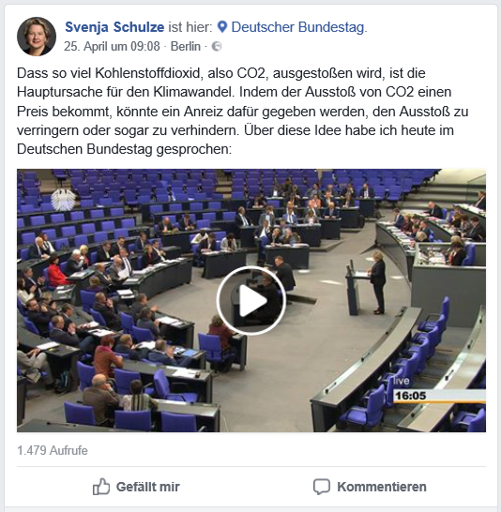Click the location pin icon
The height and width of the screenshot is (512, 501).
point(222,27)
